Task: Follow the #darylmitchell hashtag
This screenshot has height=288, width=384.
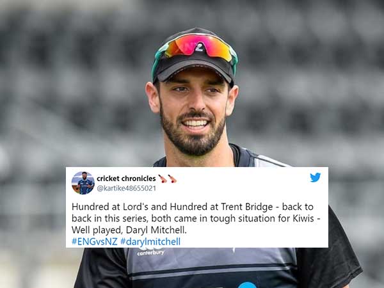Action: tap(150, 241)
